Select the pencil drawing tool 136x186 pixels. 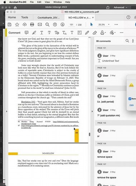87,33
